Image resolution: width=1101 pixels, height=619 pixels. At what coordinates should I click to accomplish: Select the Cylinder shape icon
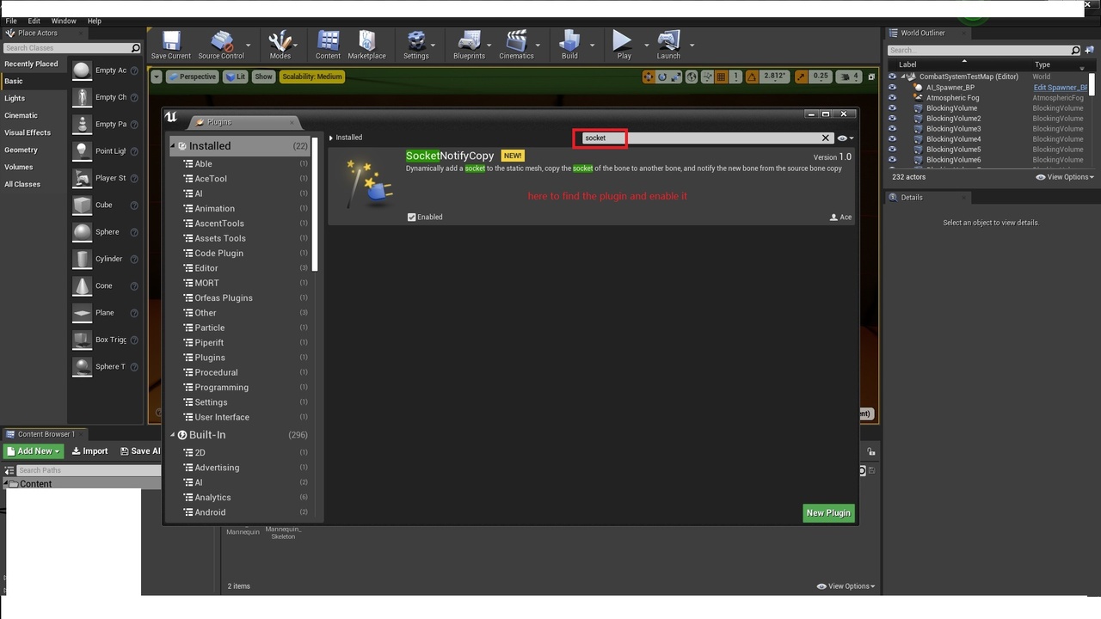(82, 259)
